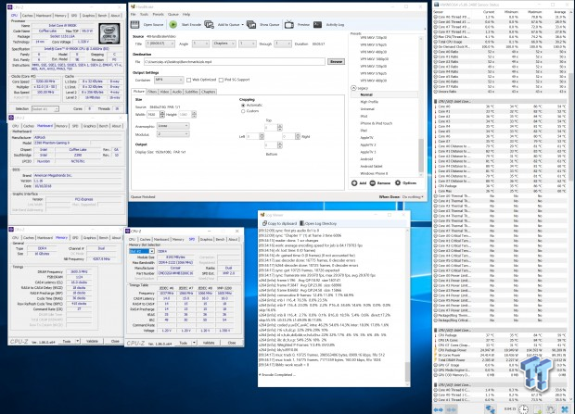Select Automatic cropping radio button
Image resolution: width=575 pixels, height=414 pixels.
[x=243, y=106]
